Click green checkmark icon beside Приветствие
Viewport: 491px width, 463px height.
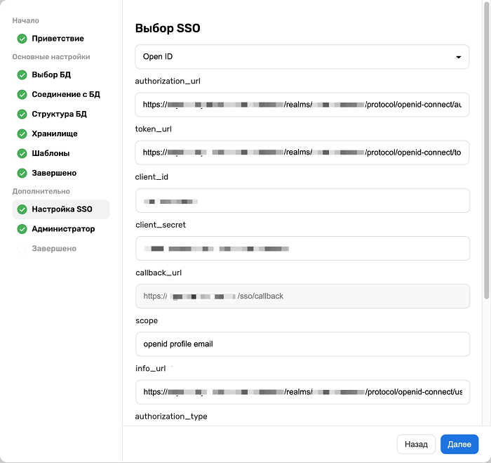22,39
